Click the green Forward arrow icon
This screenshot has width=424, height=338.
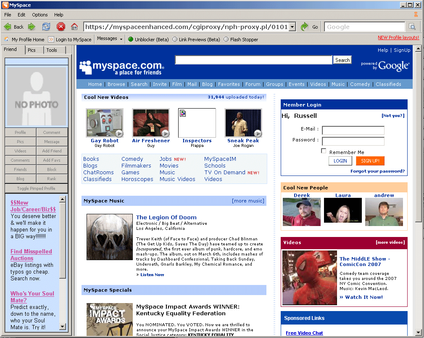(32, 27)
